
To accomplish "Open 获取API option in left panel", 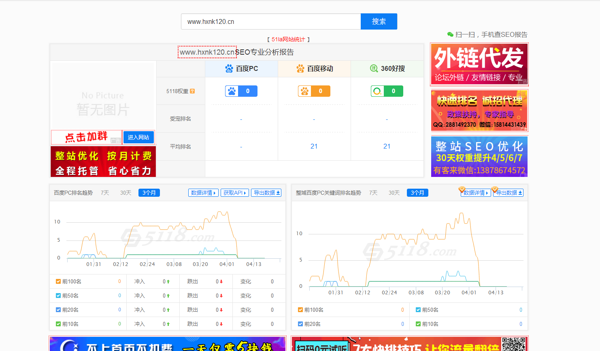I will tap(235, 193).
